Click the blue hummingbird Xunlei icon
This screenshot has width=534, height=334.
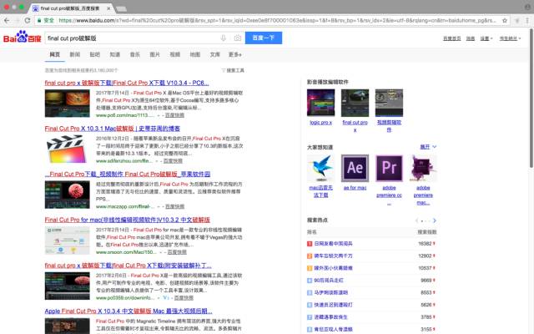pyautogui.click(x=320, y=168)
